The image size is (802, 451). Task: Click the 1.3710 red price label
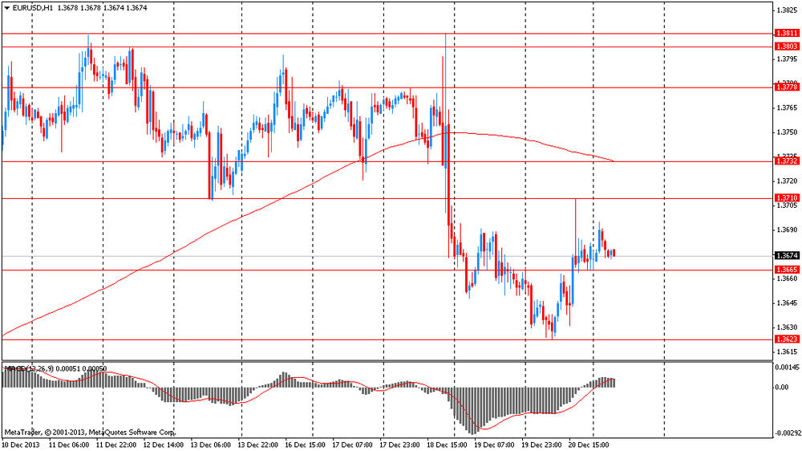pyautogui.click(x=788, y=198)
